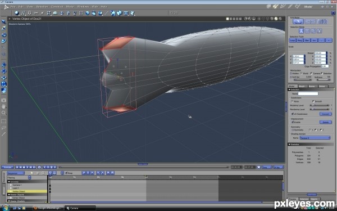Click the plus grow-selection button
The image size is (337, 211).
click(x=329, y=41)
